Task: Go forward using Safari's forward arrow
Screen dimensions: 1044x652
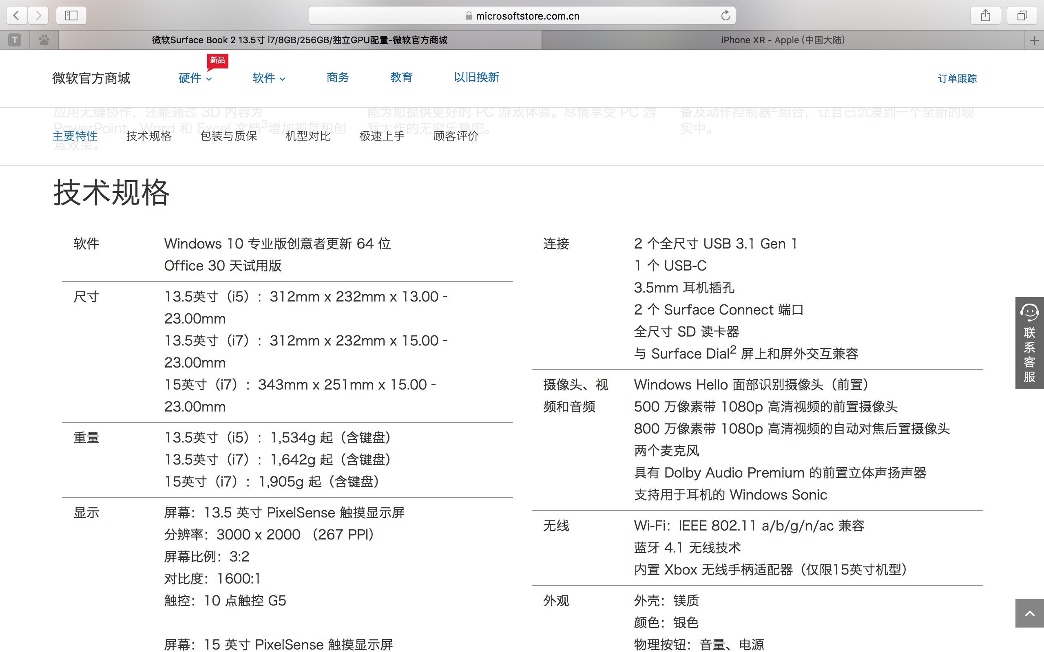Action: point(38,15)
